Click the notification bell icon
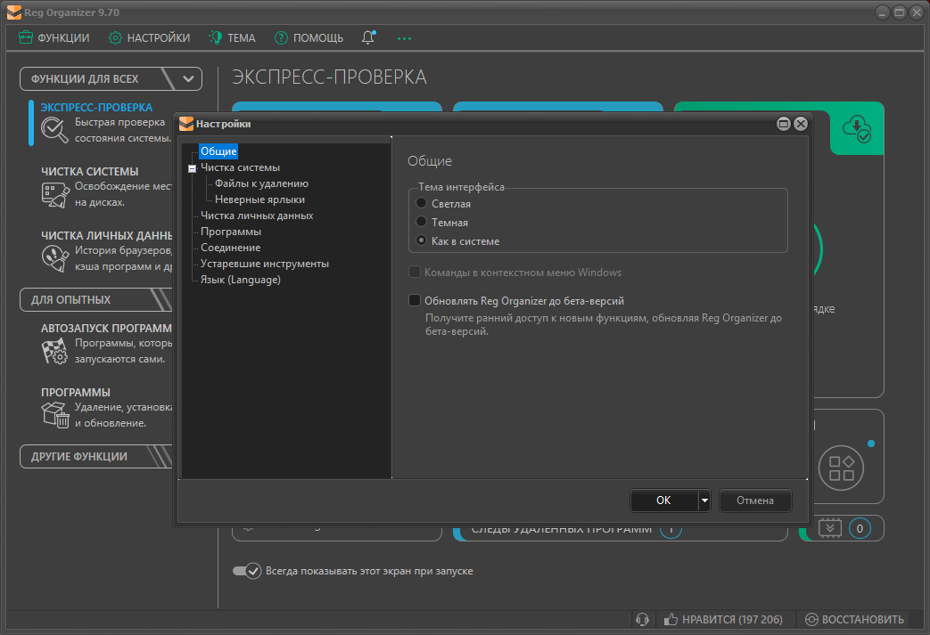 pos(368,37)
